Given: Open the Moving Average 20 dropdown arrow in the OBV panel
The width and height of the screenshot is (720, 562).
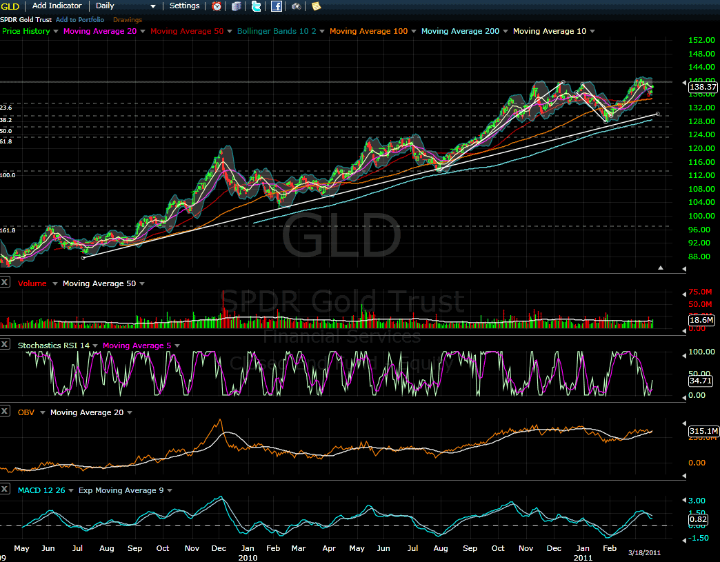Looking at the screenshot, I should pos(130,413).
